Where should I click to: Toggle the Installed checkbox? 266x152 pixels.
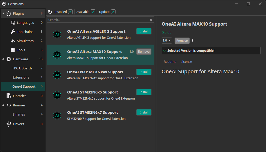pyautogui.click(x=70, y=12)
